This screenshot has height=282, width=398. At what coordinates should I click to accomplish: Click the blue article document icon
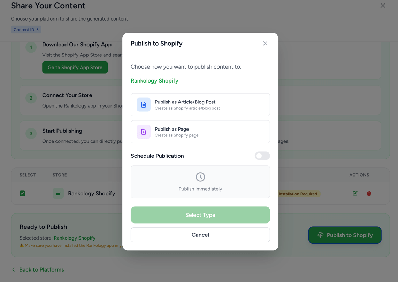pyautogui.click(x=144, y=105)
